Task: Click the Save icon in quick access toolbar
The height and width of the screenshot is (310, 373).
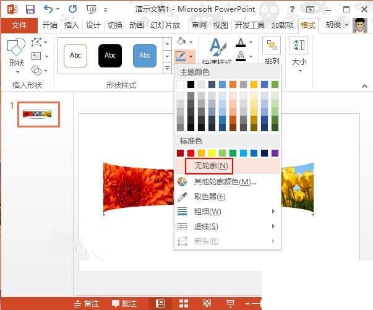Action: point(30,9)
